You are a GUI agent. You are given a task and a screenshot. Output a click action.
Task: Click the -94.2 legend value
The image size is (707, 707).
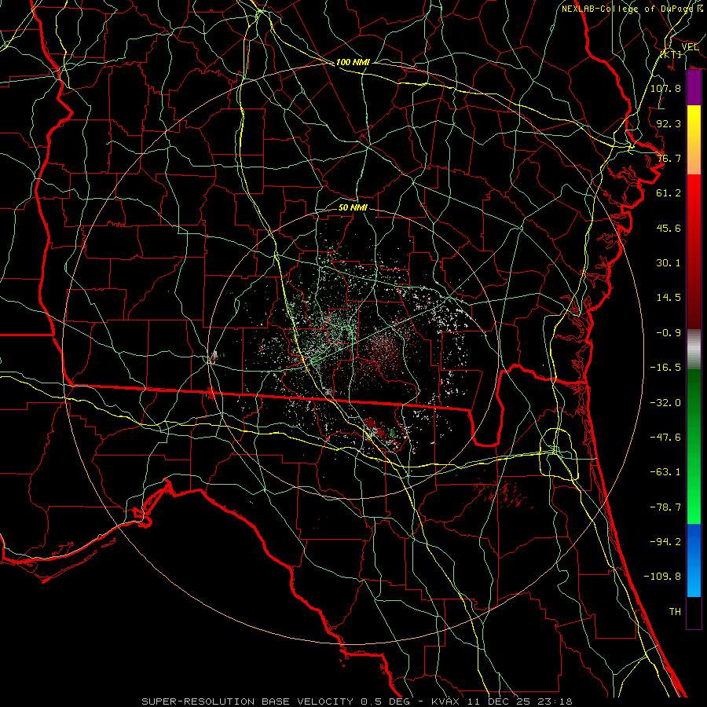pos(665,541)
